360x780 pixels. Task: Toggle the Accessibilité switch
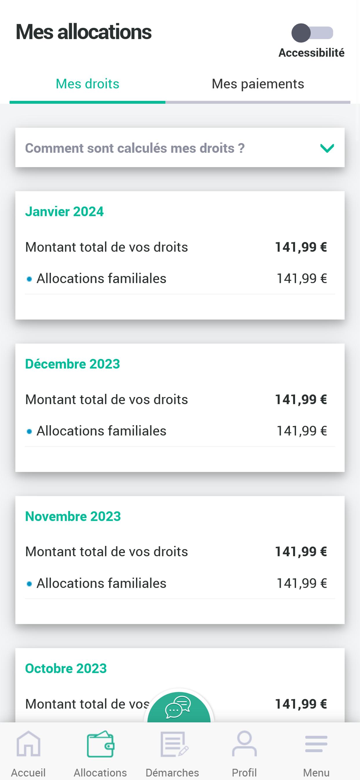pos(312,33)
